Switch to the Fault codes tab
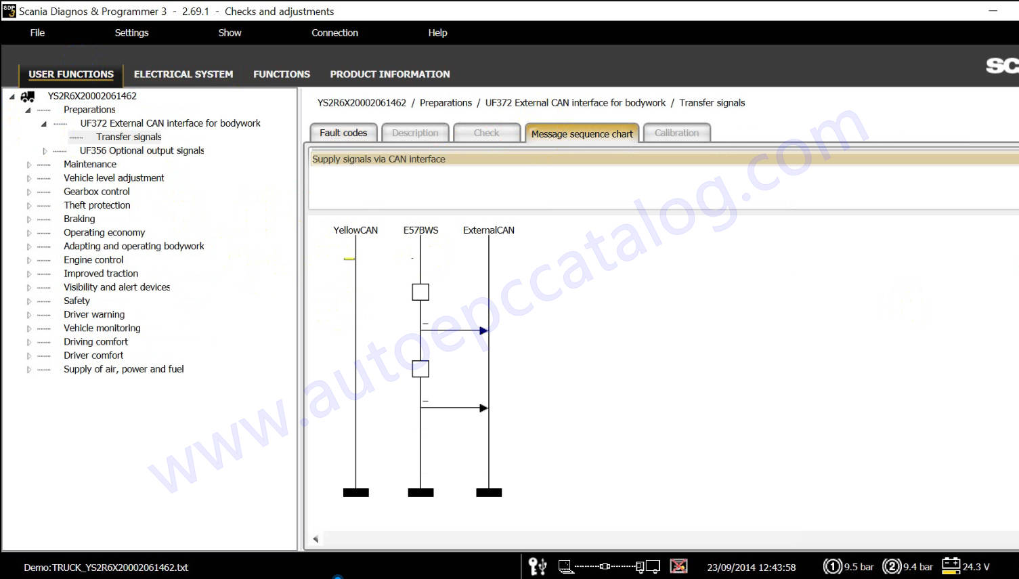Viewport: 1019px width, 579px height. [x=343, y=133]
